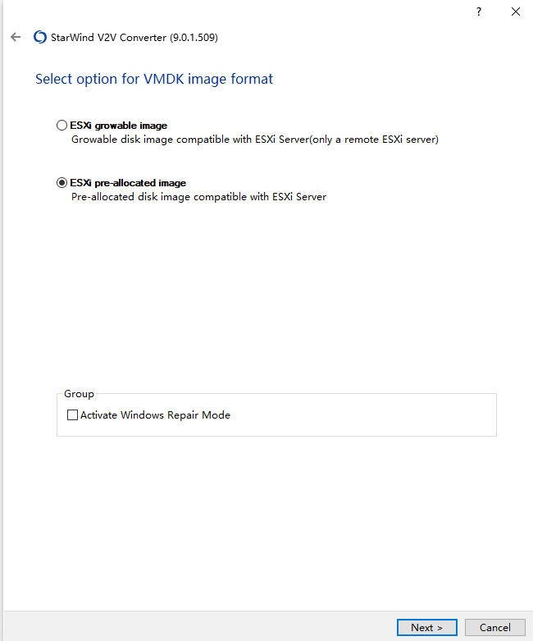
Task: Choose the ESXi pre-allocated image radio button
Action: pyautogui.click(x=61, y=183)
